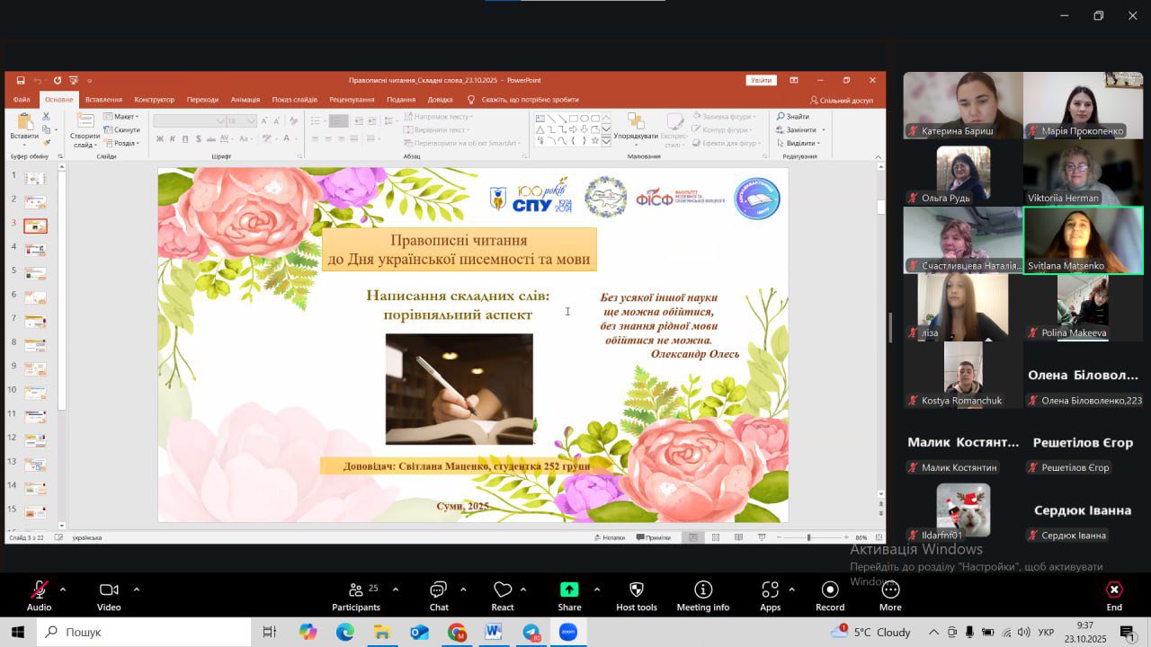Image resolution: width=1151 pixels, height=647 pixels.
Task: Open Meeting info icon
Action: [703, 590]
